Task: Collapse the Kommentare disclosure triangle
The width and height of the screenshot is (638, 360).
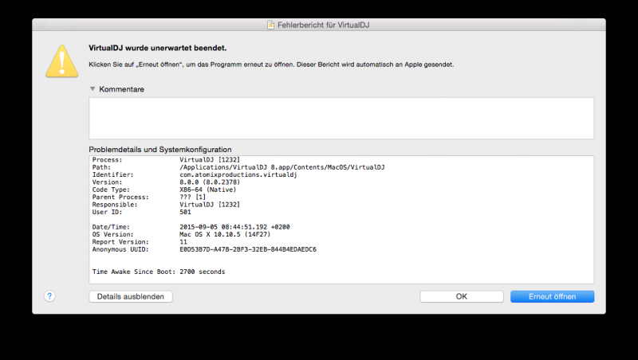Action: click(x=93, y=89)
